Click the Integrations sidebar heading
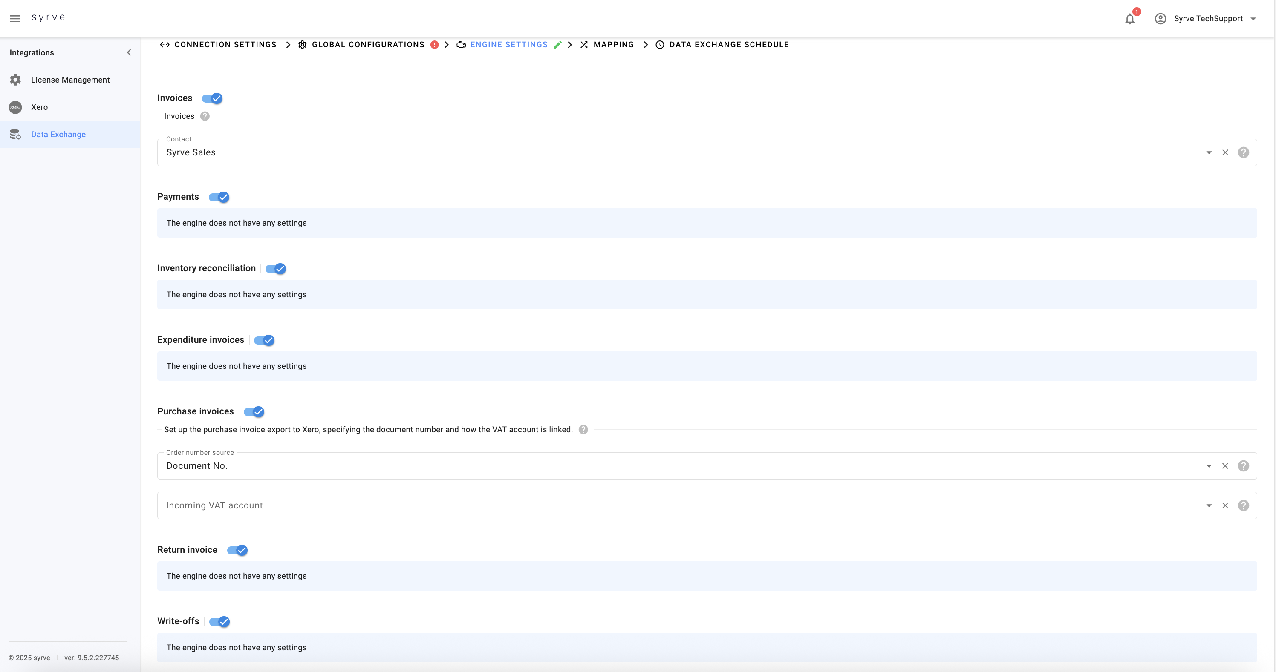The height and width of the screenshot is (672, 1276). click(x=32, y=52)
